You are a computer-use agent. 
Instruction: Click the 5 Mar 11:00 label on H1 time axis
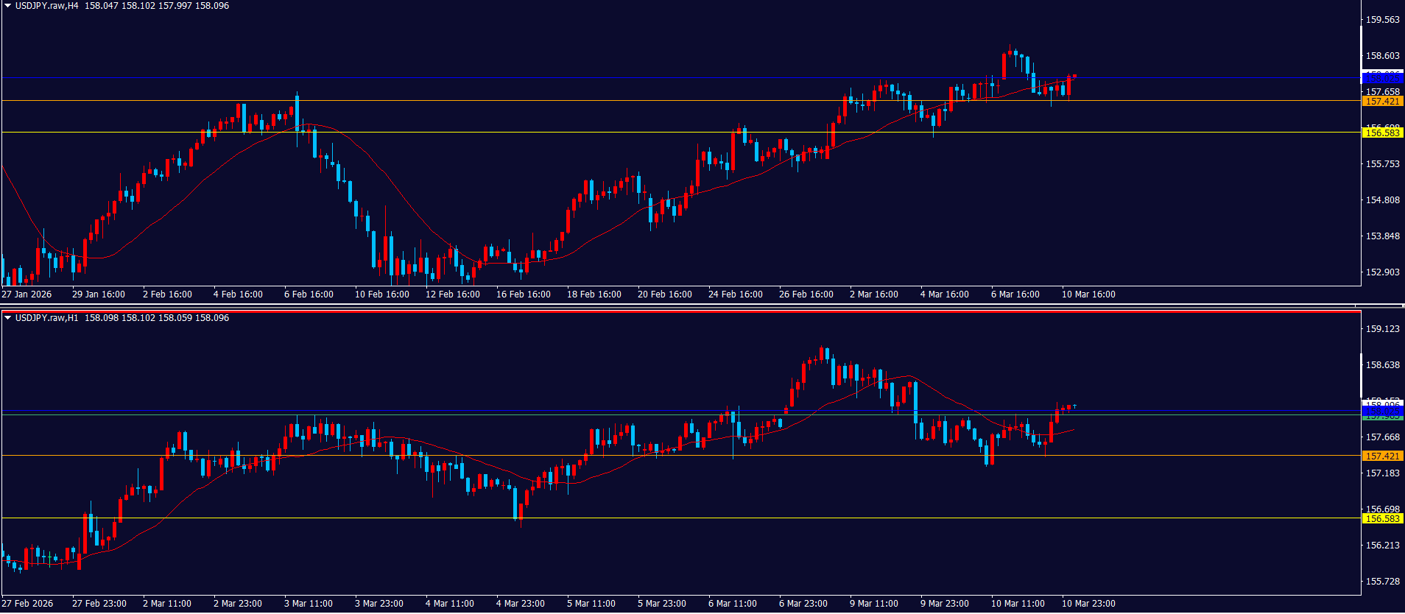coord(591,604)
